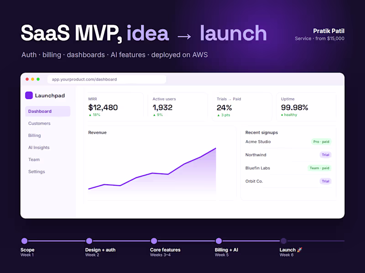The image size is (365, 273).
Task: Click the 9% active users growth indicator
Action: click(x=158, y=115)
